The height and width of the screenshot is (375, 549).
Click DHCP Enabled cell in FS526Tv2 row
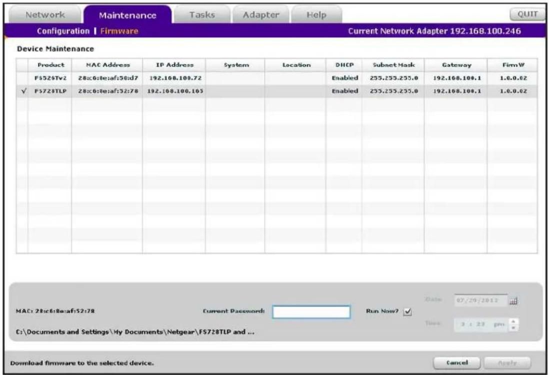(345, 78)
